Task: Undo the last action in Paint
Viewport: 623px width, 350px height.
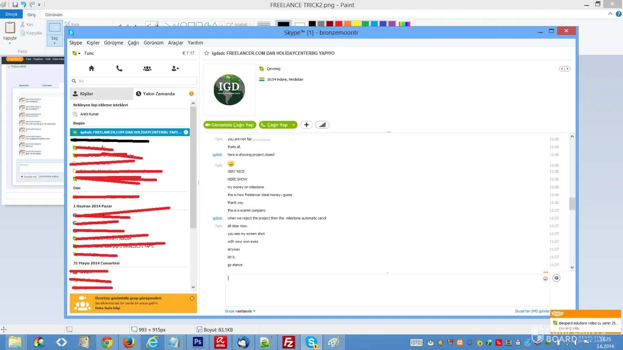Action: point(23,5)
